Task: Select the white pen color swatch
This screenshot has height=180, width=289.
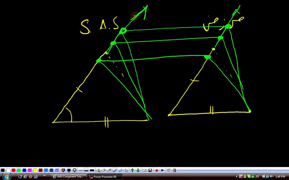Action: pyautogui.click(x=8, y=170)
